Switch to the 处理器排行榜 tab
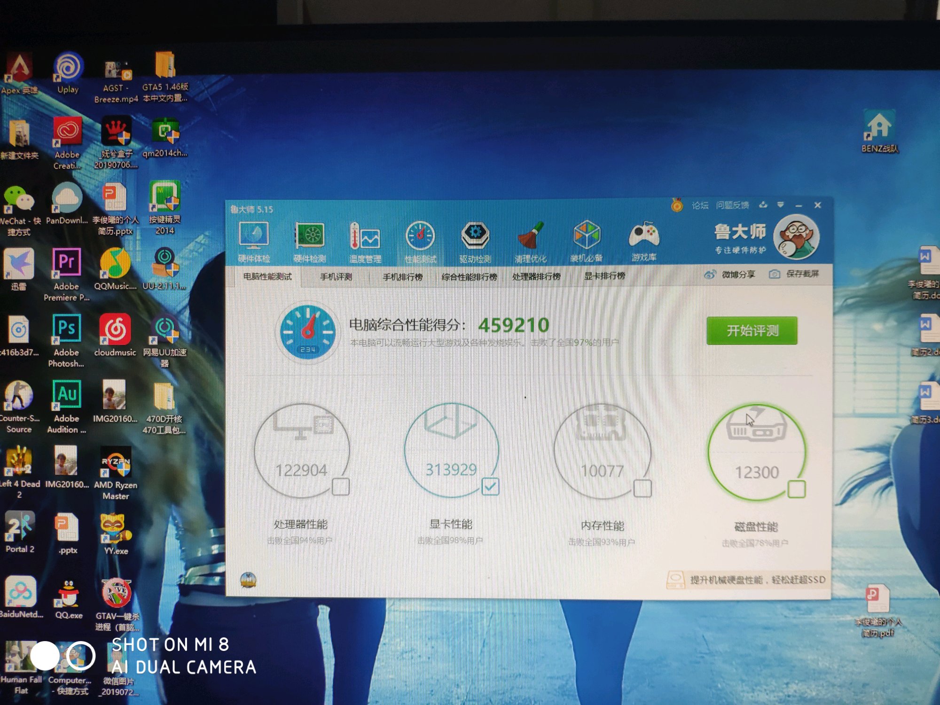Screen dimensions: 940x705 536,276
